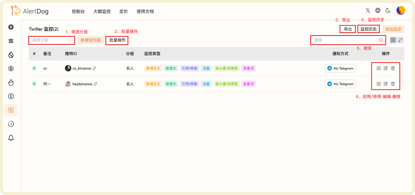Click 新头像/背景图 tag in 何一 row
Screen dimensions: 415x195
coord(227,84)
